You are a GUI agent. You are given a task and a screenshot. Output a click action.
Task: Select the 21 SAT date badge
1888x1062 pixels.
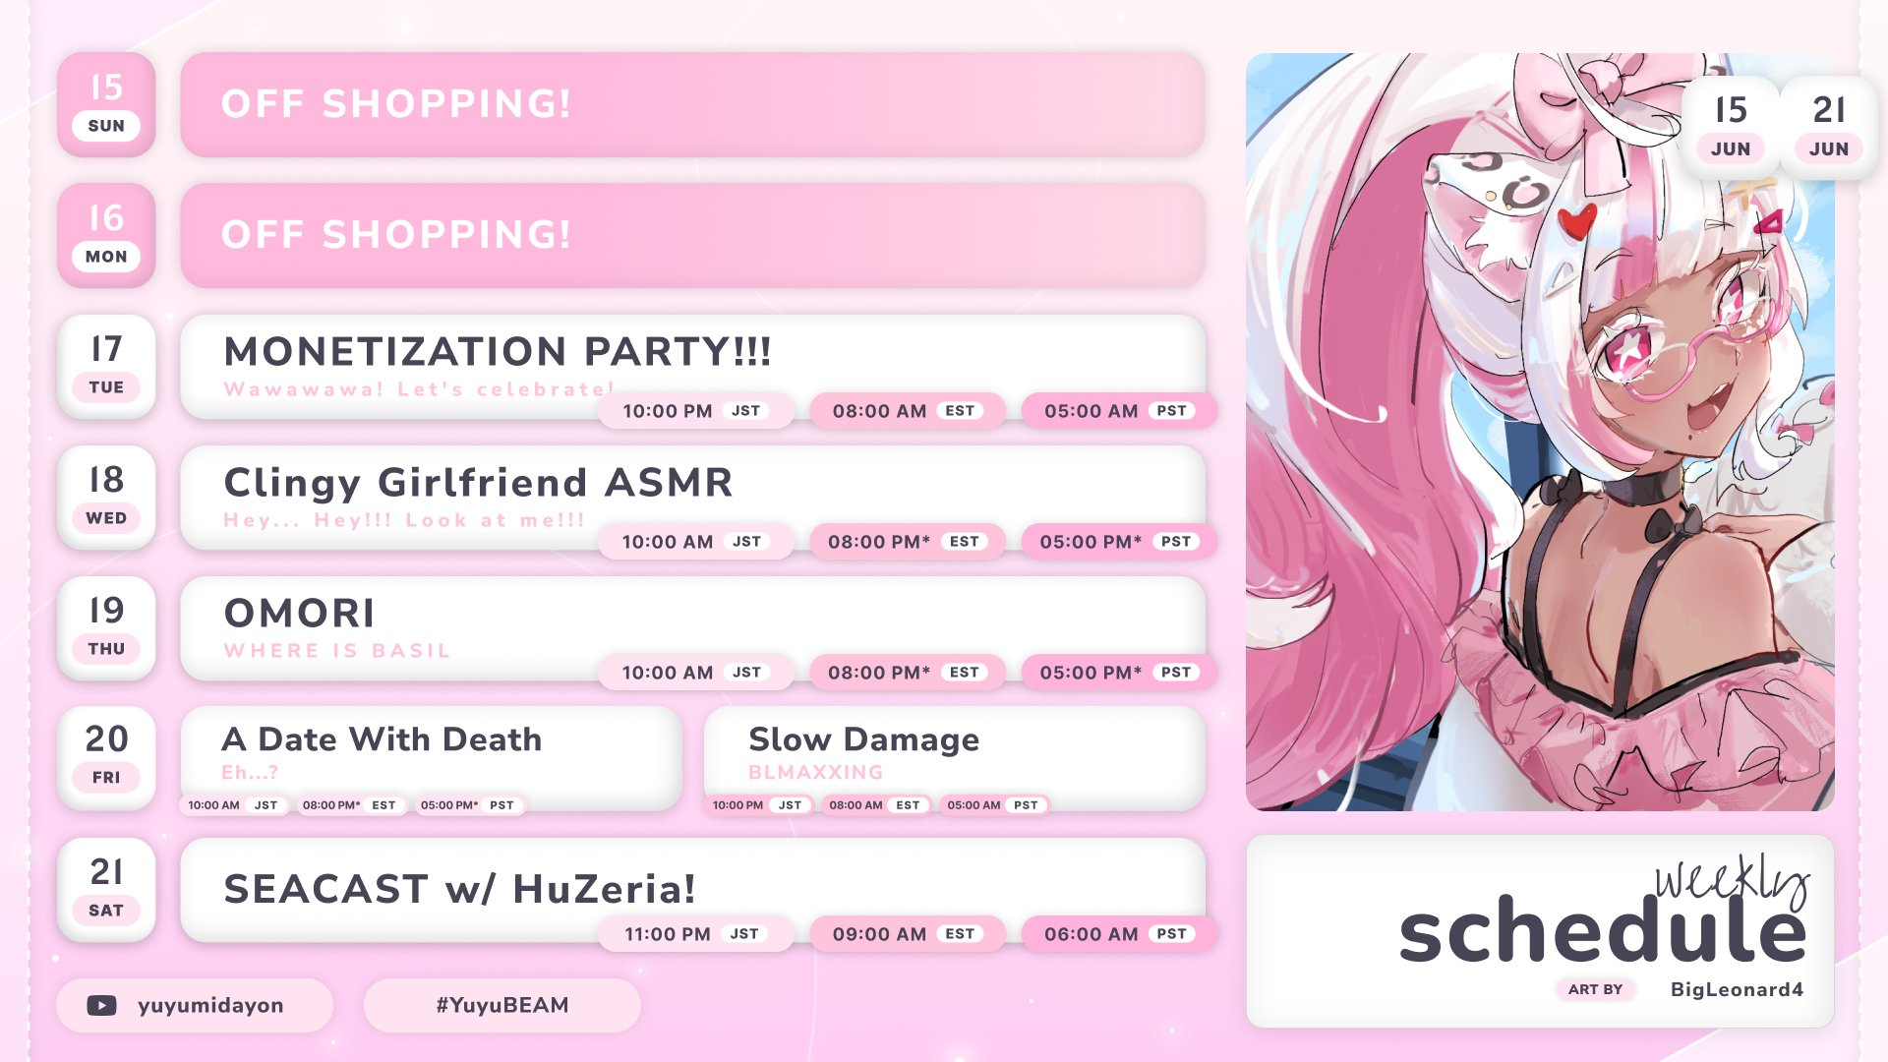106,889
